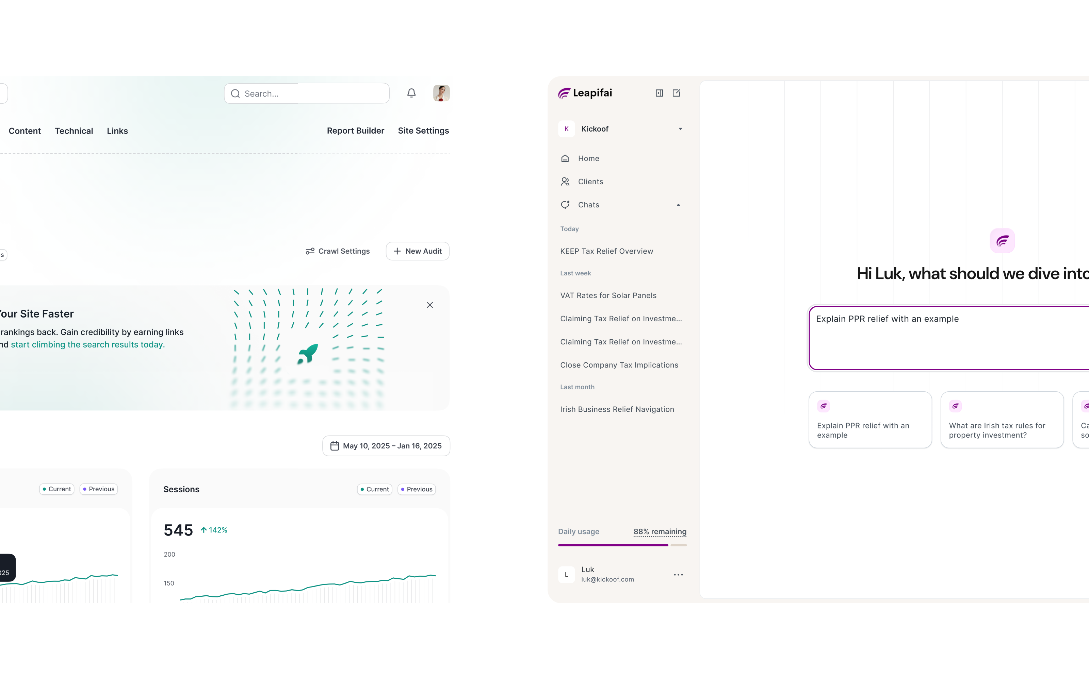1089x680 pixels.
Task: Open VAT Rates for Solar Panels chat
Action: [x=608, y=295]
